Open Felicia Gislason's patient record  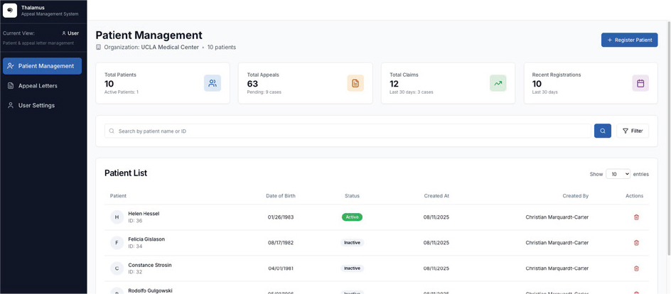[146, 239]
